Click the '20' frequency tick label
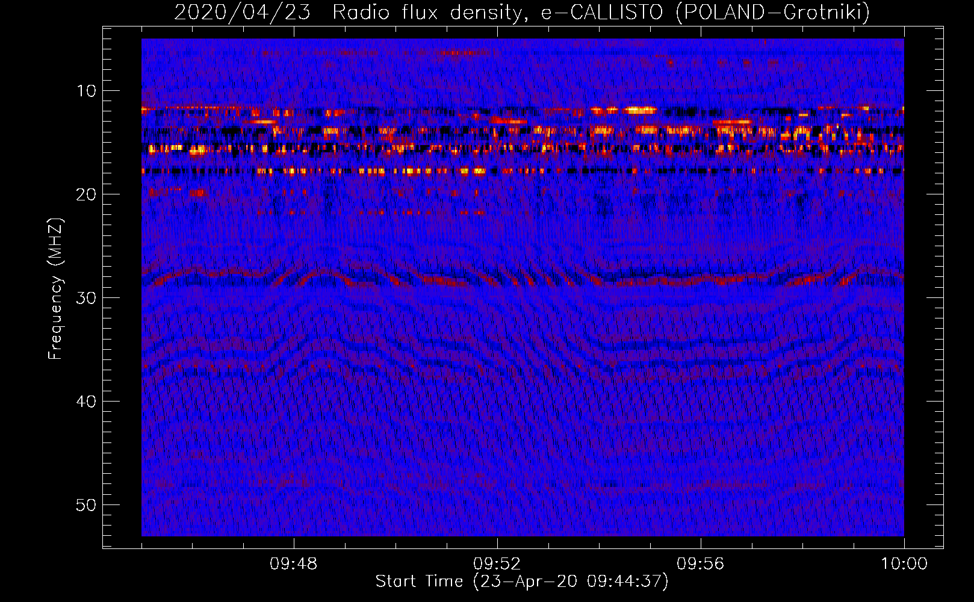 87,194
